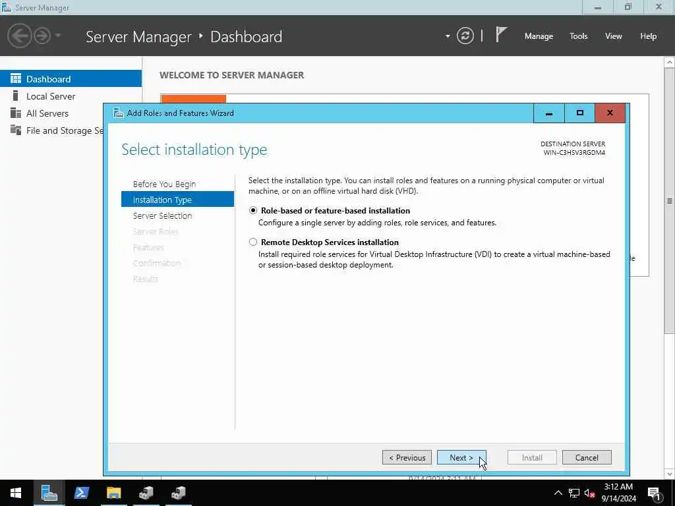This screenshot has height=506, width=675.
Task: Click the All Servers icon
Action: pyautogui.click(x=16, y=113)
